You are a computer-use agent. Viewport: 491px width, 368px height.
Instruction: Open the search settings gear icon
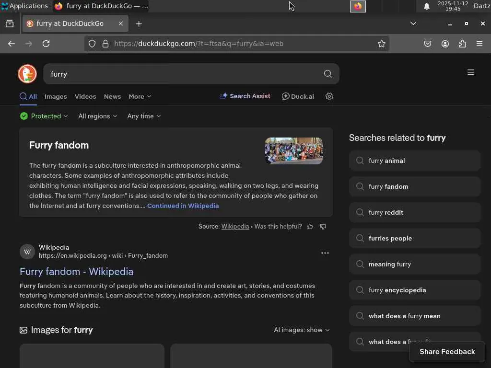[329, 96]
